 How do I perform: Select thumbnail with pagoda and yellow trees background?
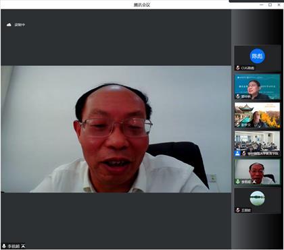[257, 115]
